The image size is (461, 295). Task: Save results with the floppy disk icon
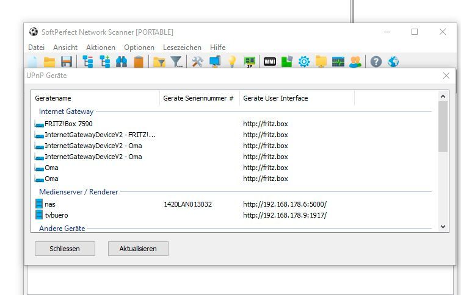click(x=67, y=62)
